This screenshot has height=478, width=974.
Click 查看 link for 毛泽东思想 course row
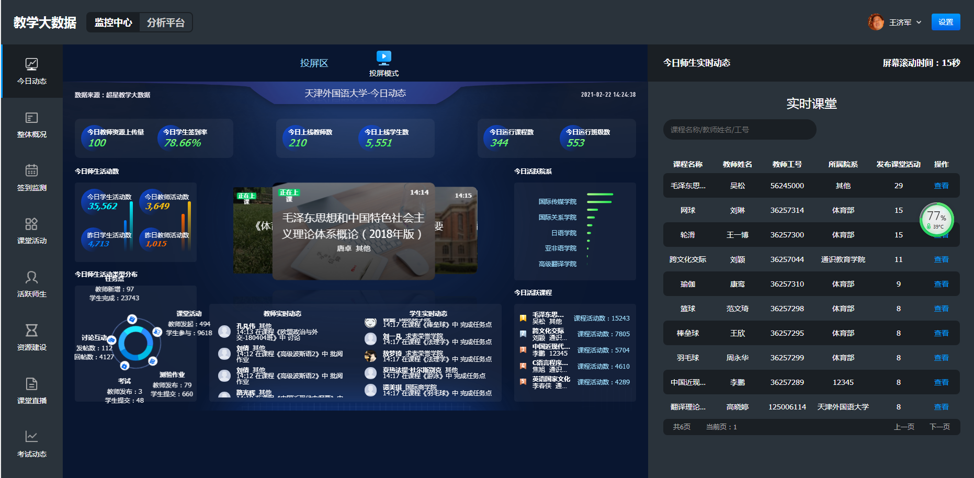[941, 186]
